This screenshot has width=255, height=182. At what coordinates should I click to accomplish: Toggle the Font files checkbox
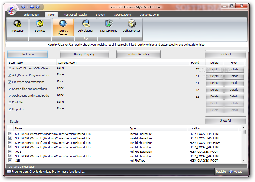[10, 102]
